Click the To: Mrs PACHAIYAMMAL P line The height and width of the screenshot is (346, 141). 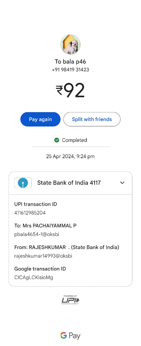click(x=45, y=225)
